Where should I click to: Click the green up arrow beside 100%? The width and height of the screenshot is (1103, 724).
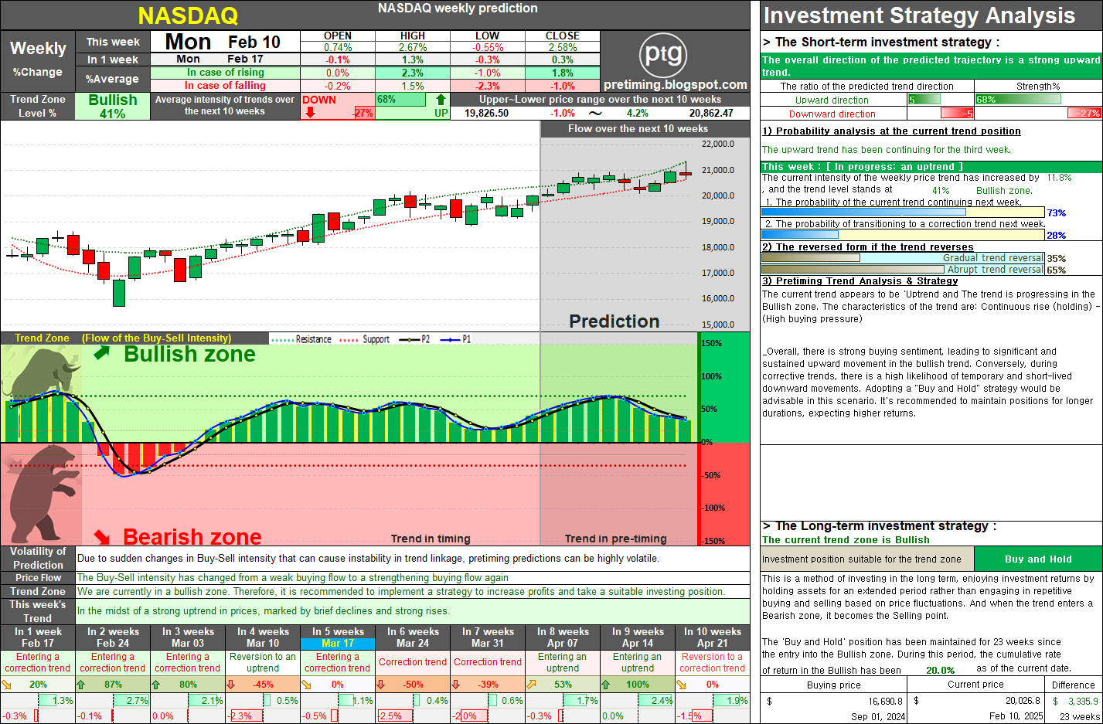[x=606, y=685]
